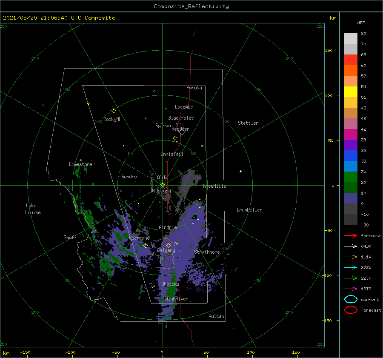
Task: Select the cyan 27ZW arrow icon
Action: tap(351, 268)
